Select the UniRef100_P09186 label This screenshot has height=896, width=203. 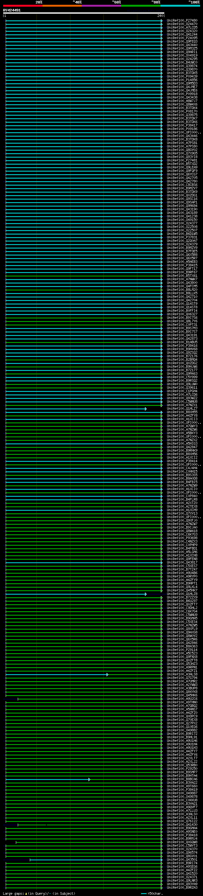182,129
